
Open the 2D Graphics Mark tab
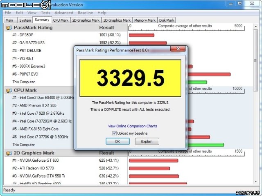coord(86,20)
